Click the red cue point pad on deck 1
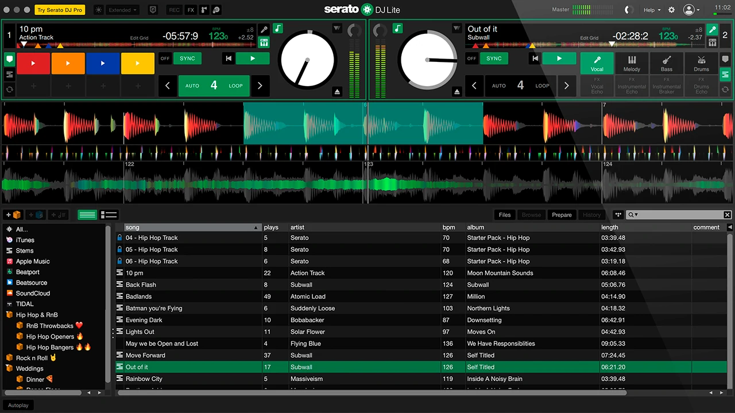Screen dimensions: 735x413 pos(33,63)
